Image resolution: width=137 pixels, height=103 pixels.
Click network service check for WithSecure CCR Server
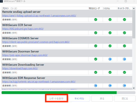(124, 33)
